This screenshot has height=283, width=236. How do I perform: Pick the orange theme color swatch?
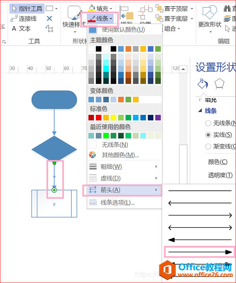tap(128, 49)
